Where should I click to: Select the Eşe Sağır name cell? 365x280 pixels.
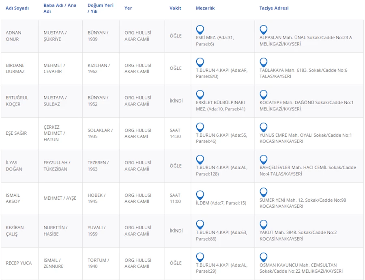click(16, 133)
